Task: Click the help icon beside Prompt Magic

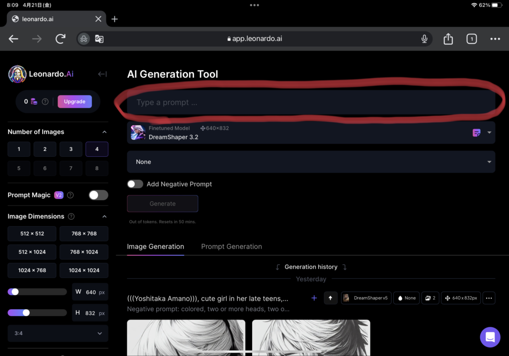Action: (x=70, y=195)
